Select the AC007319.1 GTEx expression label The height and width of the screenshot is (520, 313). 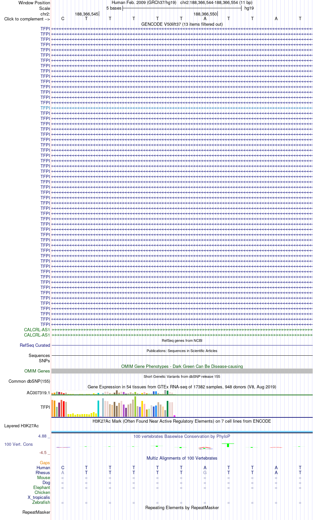click(x=38, y=393)
